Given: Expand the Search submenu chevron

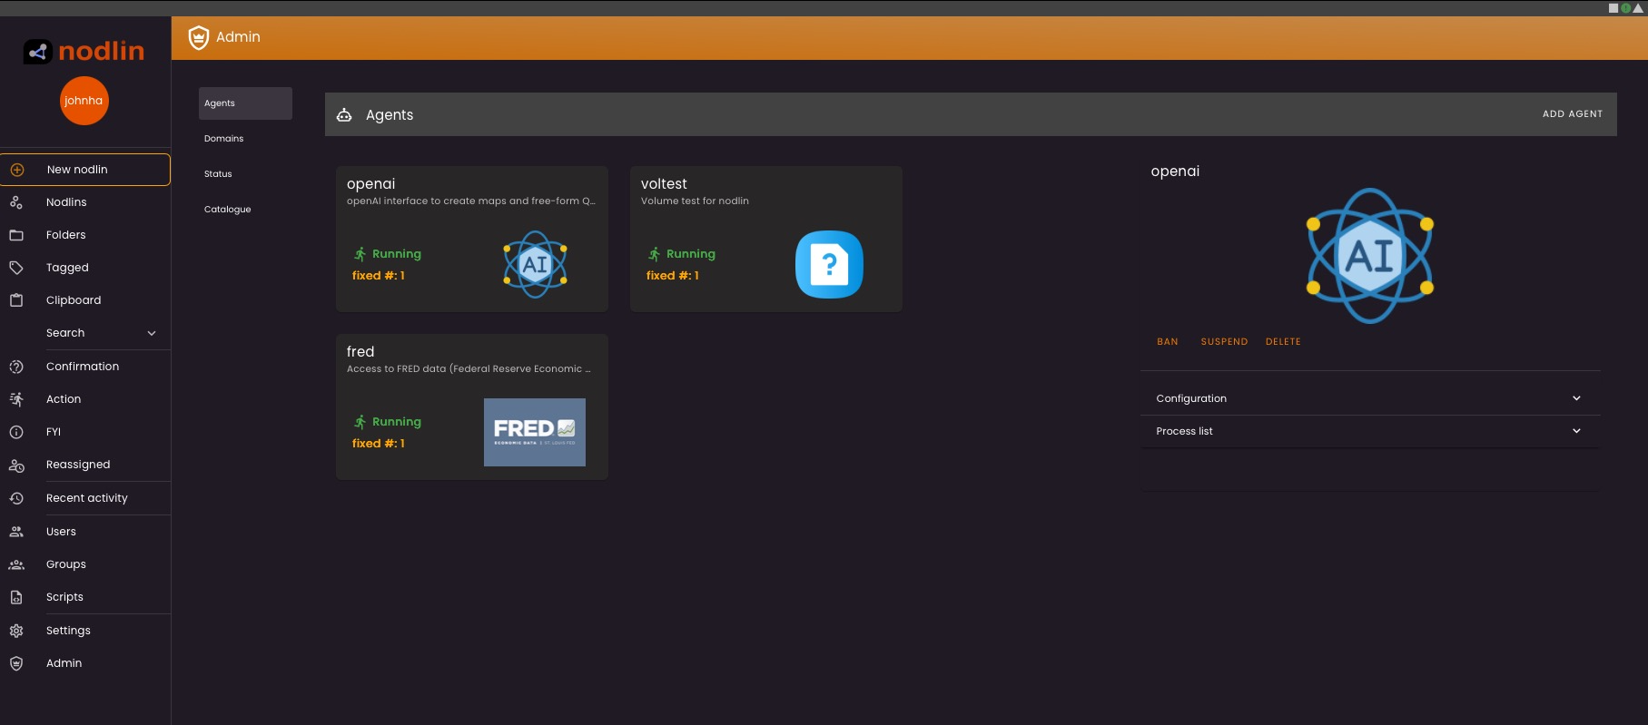Looking at the screenshot, I should [152, 333].
